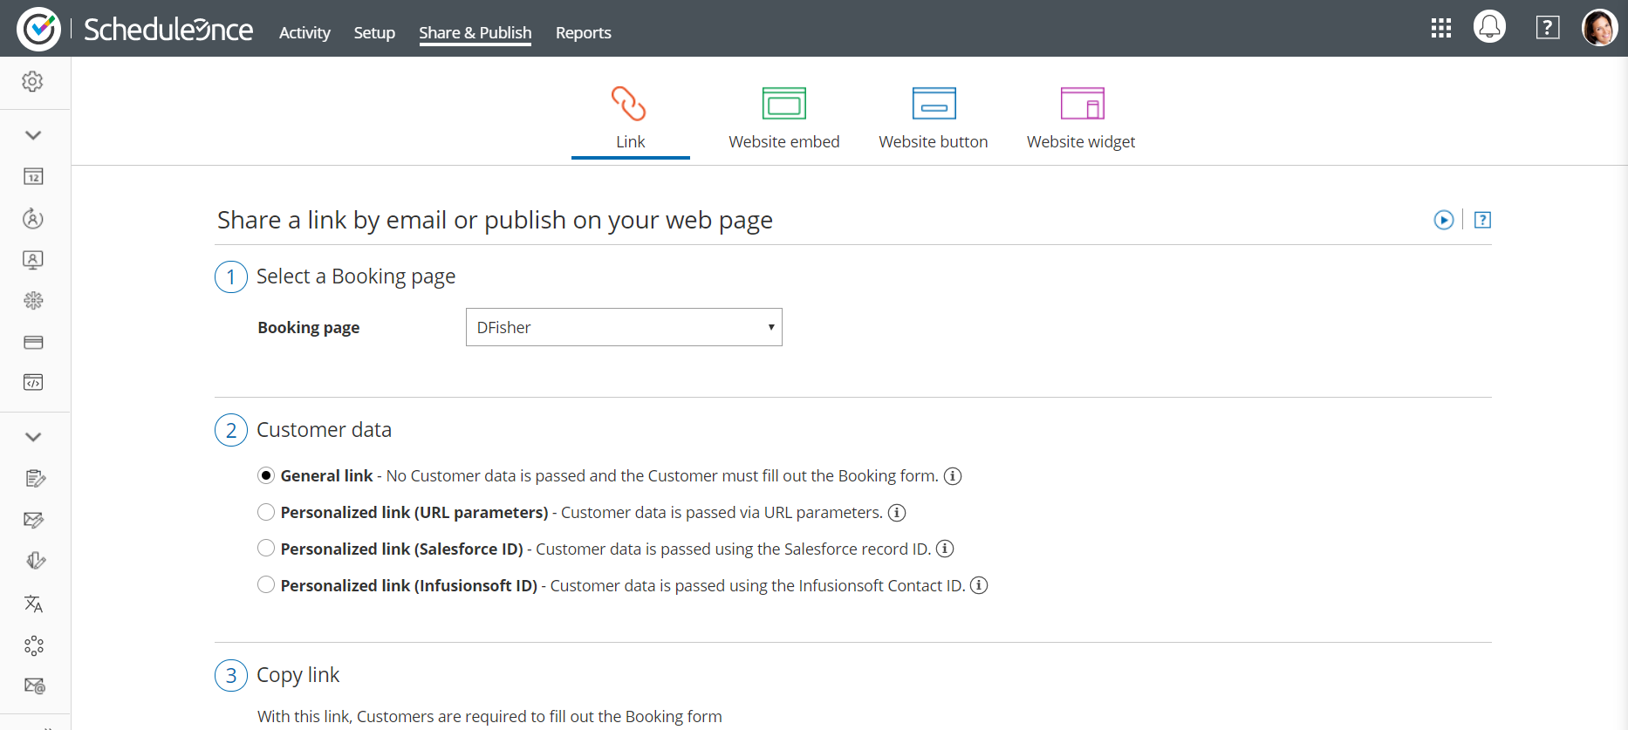The height and width of the screenshot is (730, 1628).
Task: Open the settings gear in sidebar
Action: pyautogui.click(x=33, y=81)
